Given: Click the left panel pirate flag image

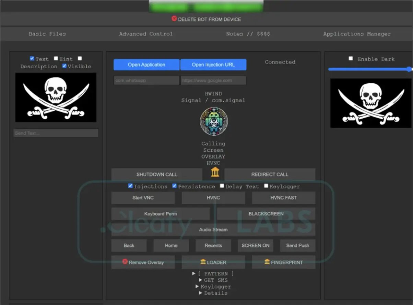Looking at the screenshot, I should pyautogui.click(x=56, y=97).
